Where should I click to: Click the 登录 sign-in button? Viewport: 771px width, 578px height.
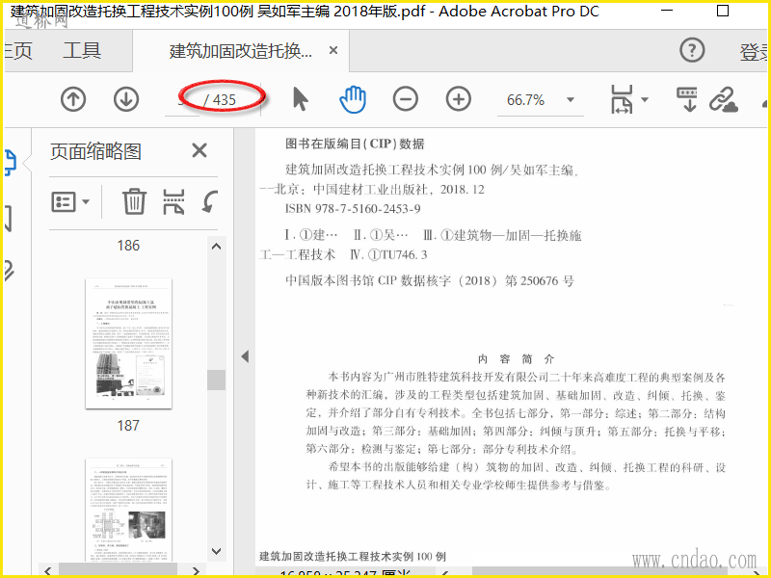pos(755,52)
